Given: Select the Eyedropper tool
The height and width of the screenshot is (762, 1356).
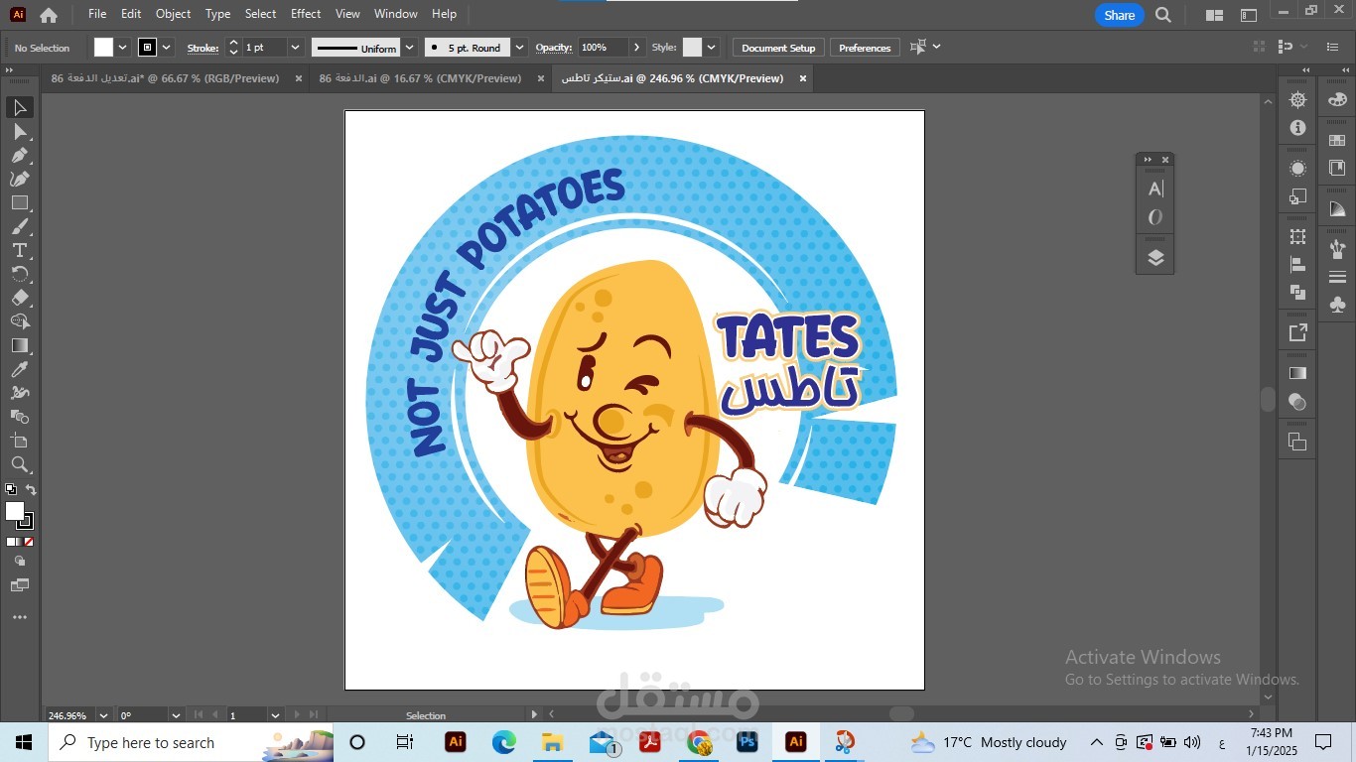Looking at the screenshot, I should [x=19, y=369].
